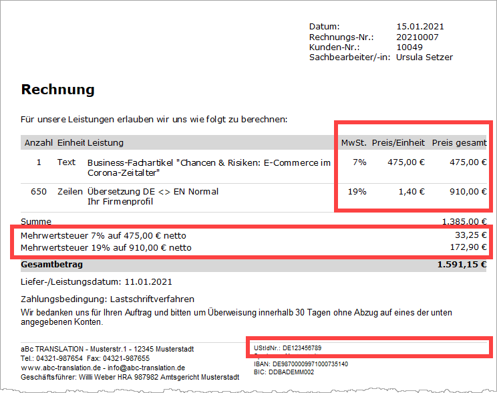Click 'Liefer-/Leistungsdatum: 11.01.2021' line

[96, 282]
